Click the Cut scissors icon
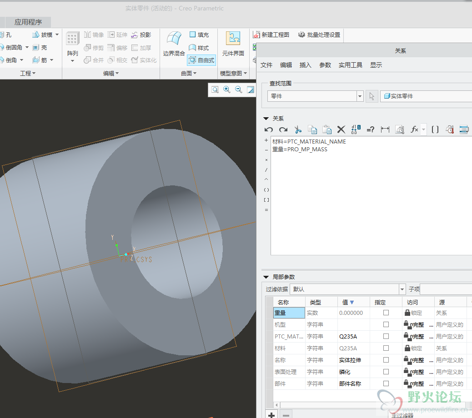 (x=298, y=129)
